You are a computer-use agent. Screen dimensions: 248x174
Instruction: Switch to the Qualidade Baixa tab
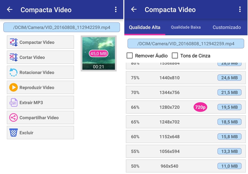185,27
